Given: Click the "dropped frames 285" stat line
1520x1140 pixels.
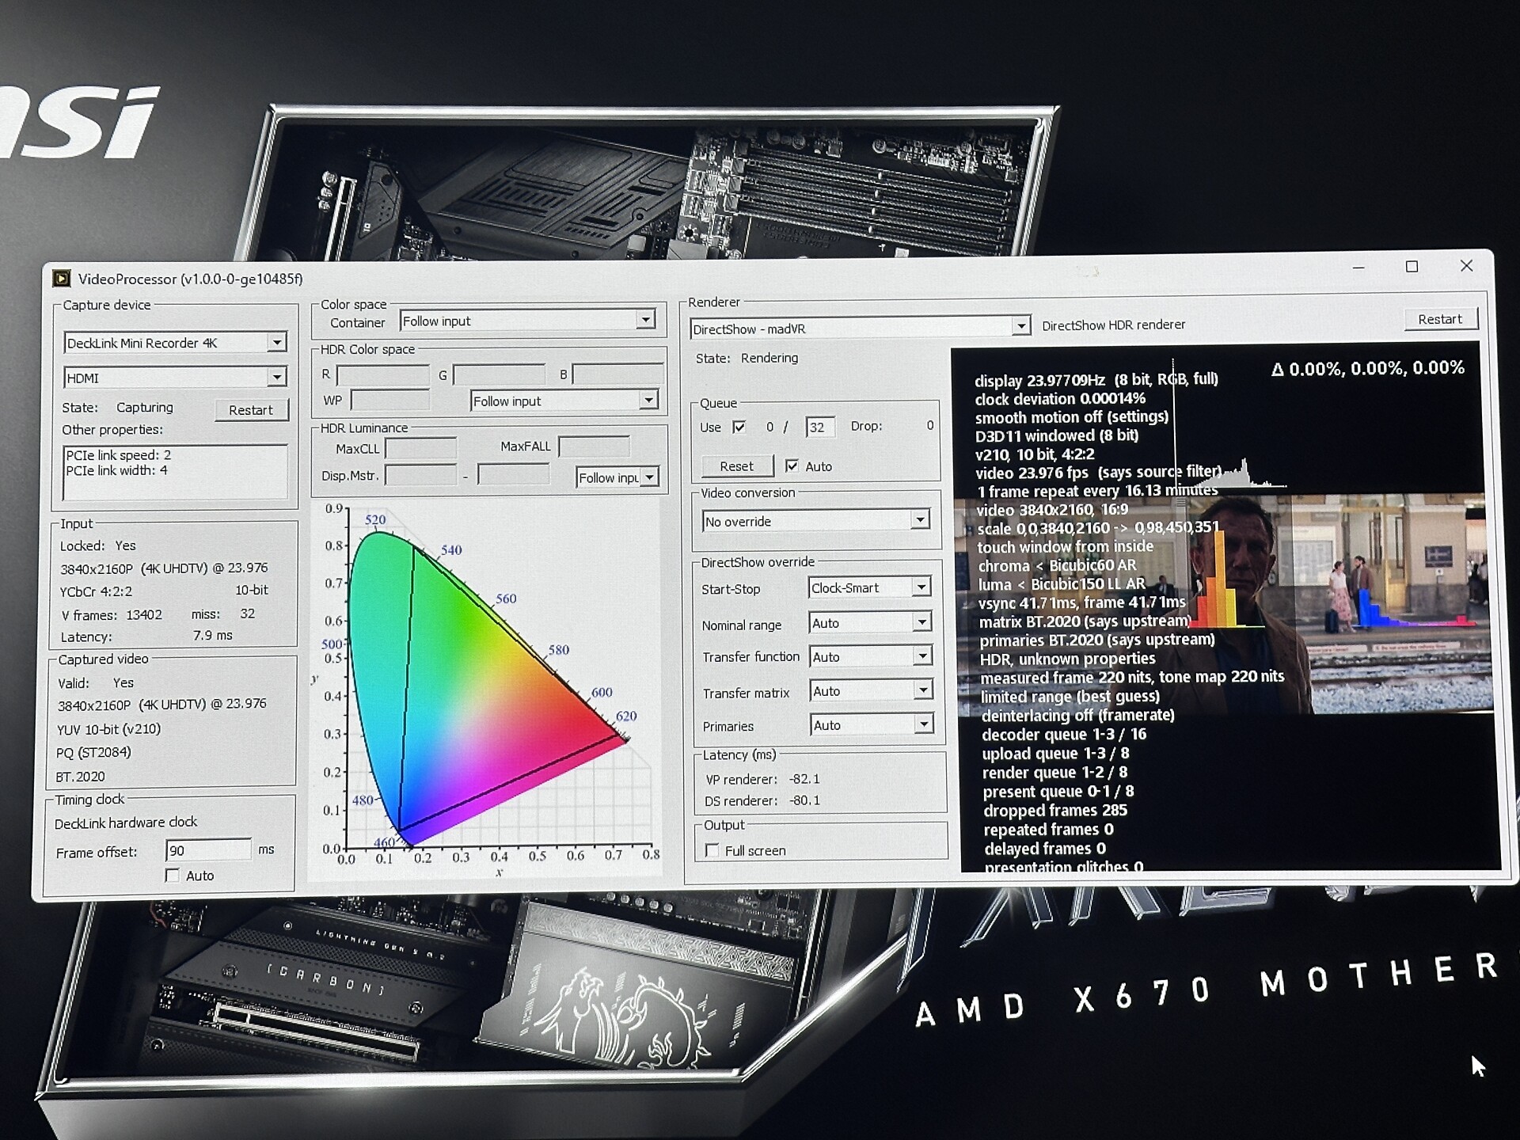Looking at the screenshot, I should [1055, 811].
